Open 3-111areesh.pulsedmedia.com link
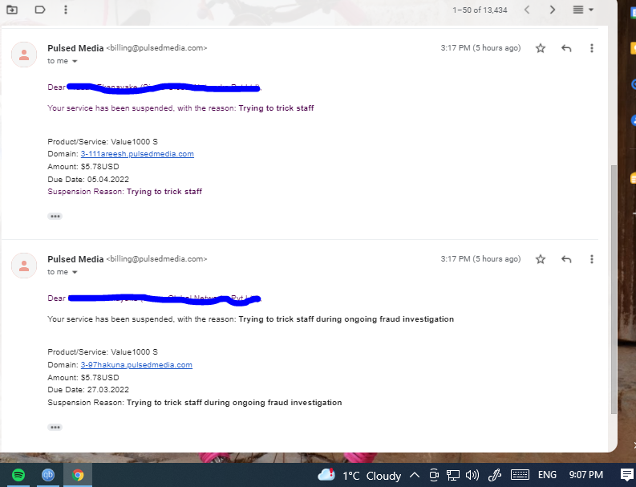This screenshot has height=487, width=636. tap(137, 154)
